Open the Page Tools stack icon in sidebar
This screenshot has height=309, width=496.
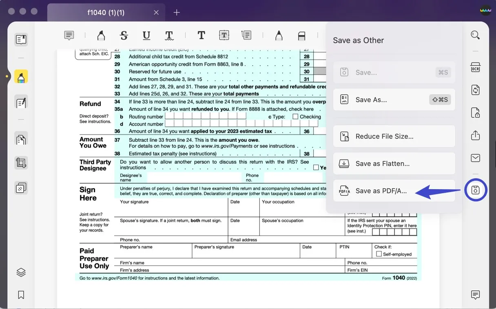click(x=21, y=188)
